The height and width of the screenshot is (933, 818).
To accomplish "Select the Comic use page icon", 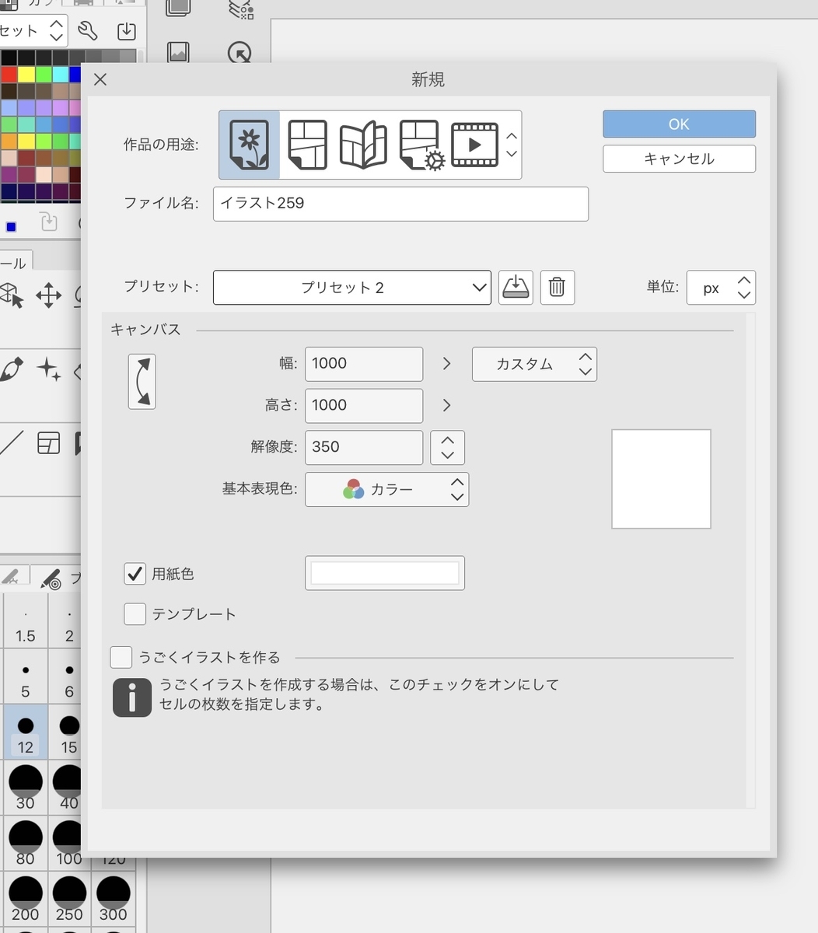I will 307,145.
